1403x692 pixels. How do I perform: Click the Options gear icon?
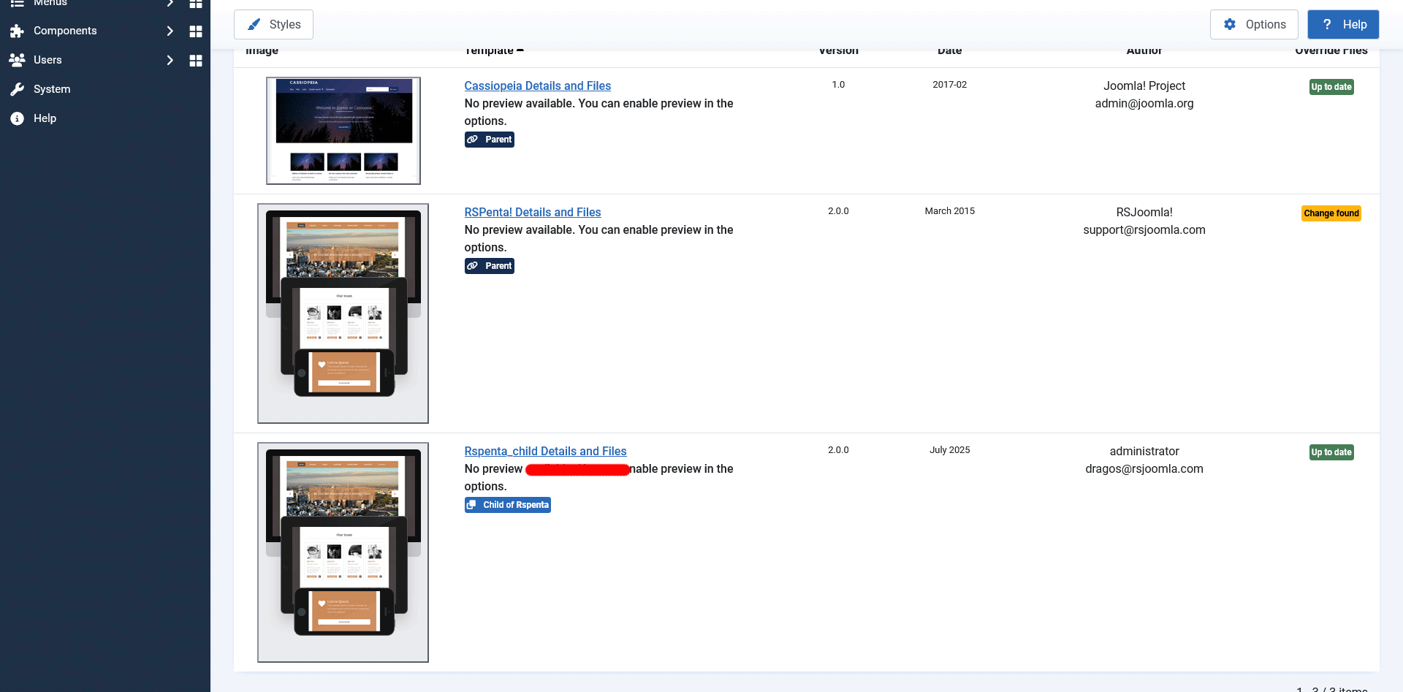pos(1230,24)
